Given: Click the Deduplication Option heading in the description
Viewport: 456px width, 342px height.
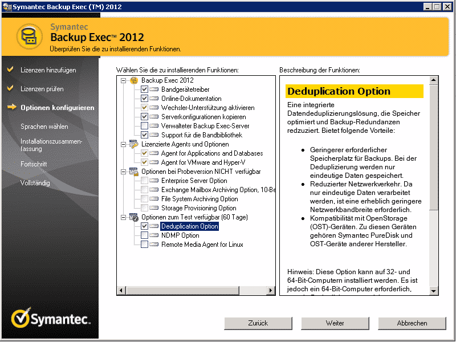Looking at the screenshot, I should [x=339, y=91].
